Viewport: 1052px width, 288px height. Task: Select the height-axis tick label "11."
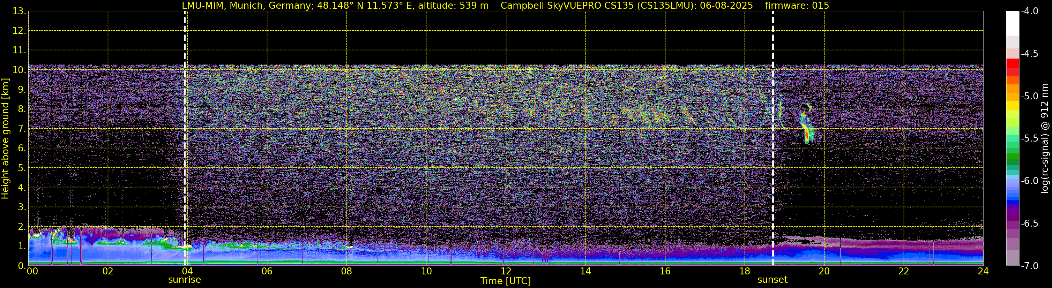(19, 50)
